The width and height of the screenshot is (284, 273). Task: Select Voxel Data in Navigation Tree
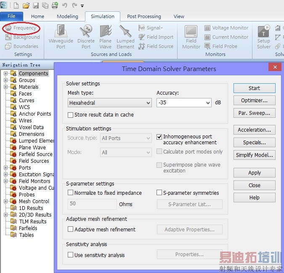[x=31, y=127]
